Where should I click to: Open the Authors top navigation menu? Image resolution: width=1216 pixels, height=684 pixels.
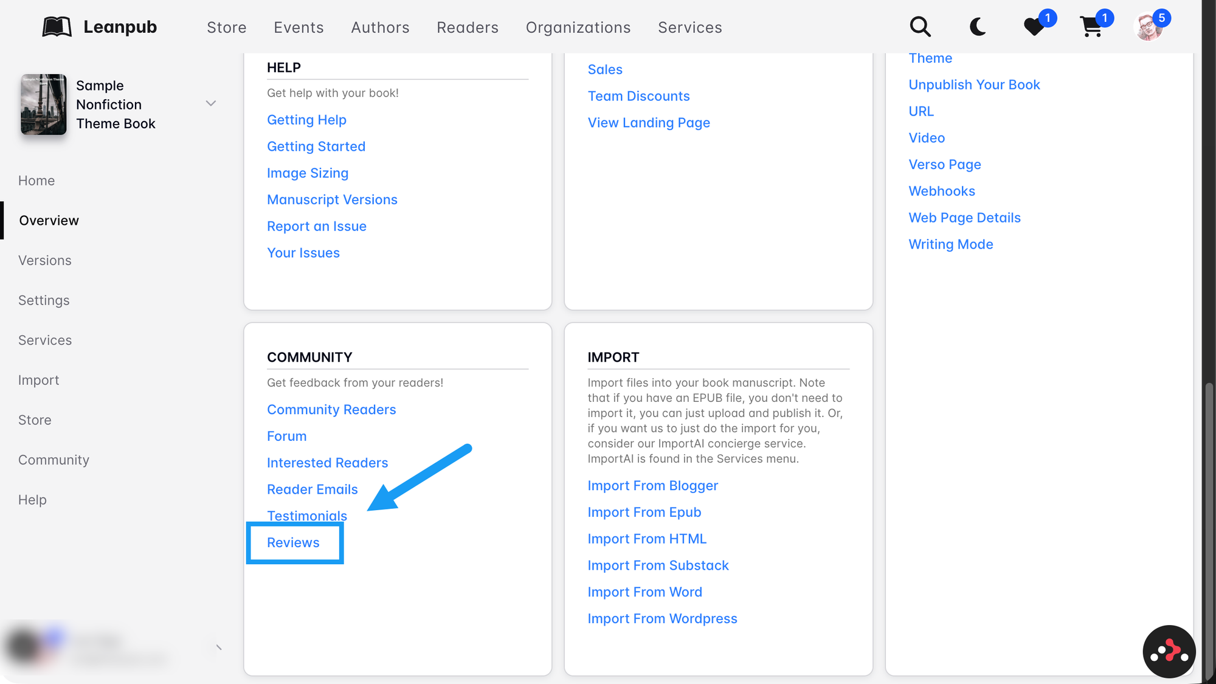(380, 27)
